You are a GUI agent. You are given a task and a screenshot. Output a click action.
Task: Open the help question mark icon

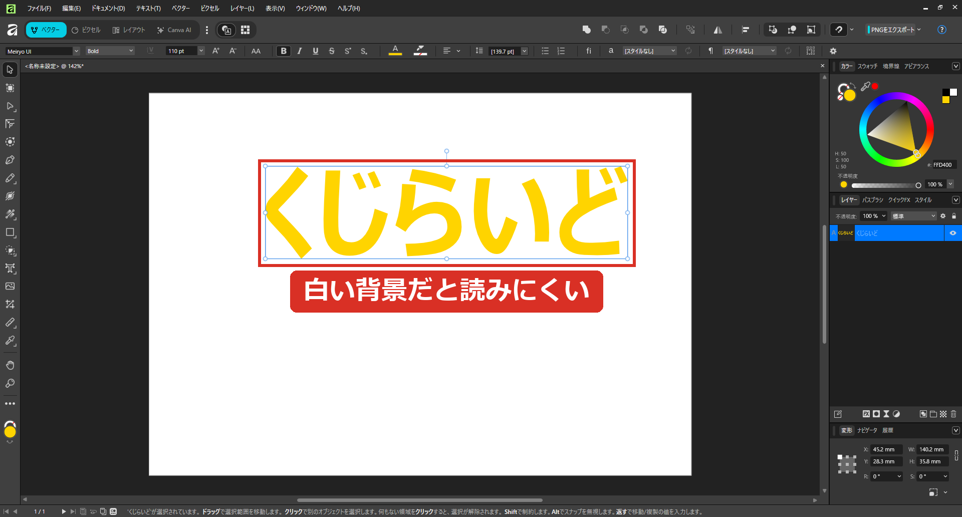(x=942, y=30)
